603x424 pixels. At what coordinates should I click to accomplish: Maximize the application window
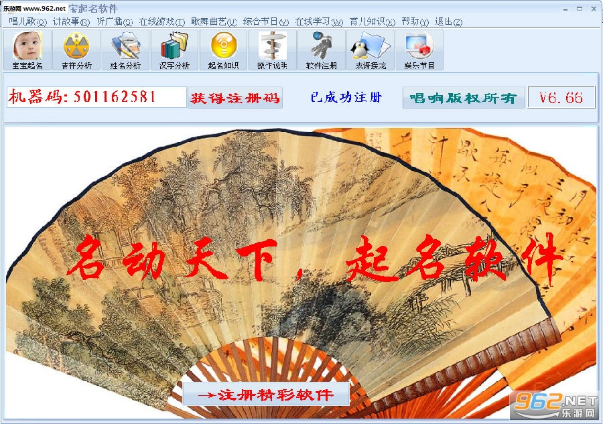579,9
